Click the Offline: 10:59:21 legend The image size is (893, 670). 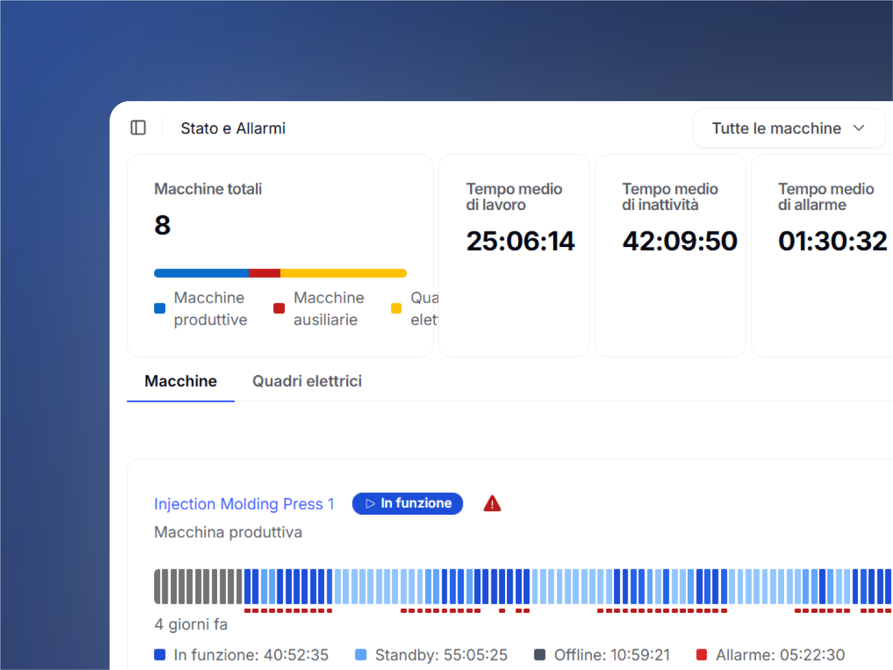(602, 655)
